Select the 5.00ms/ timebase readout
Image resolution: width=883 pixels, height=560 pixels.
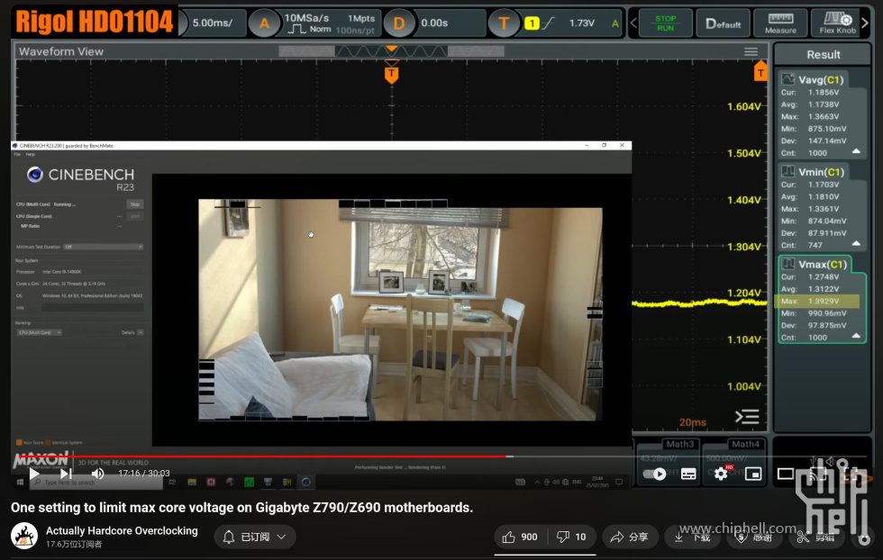click(213, 23)
